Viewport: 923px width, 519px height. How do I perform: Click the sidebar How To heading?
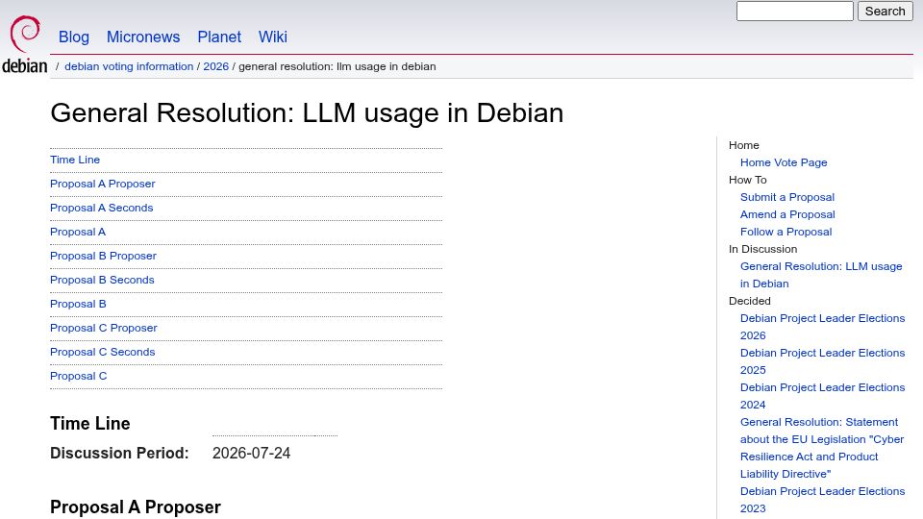(x=748, y=180)
